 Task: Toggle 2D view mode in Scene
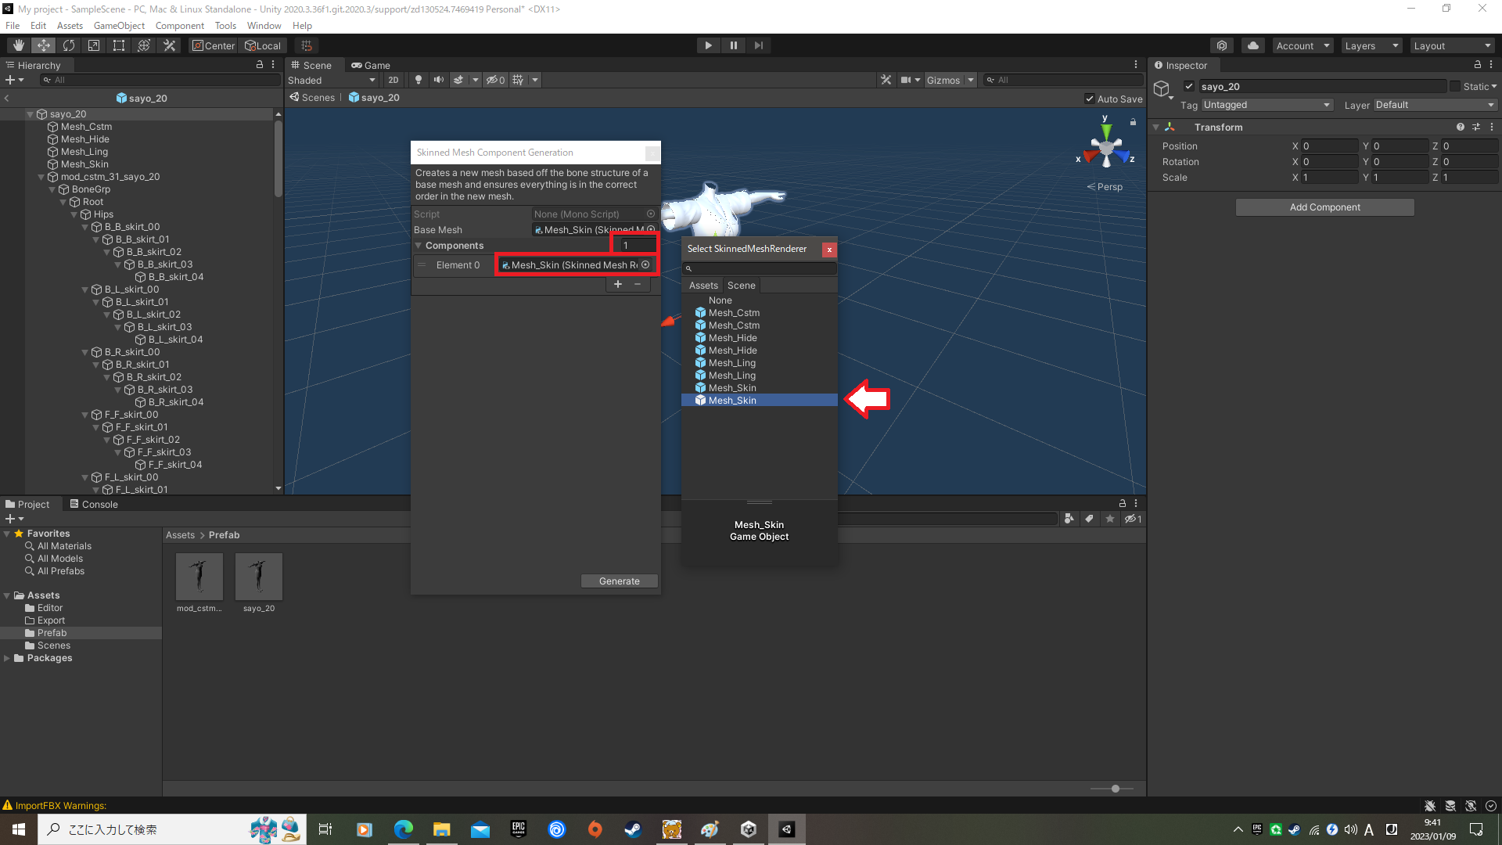(x=393, y=80)
